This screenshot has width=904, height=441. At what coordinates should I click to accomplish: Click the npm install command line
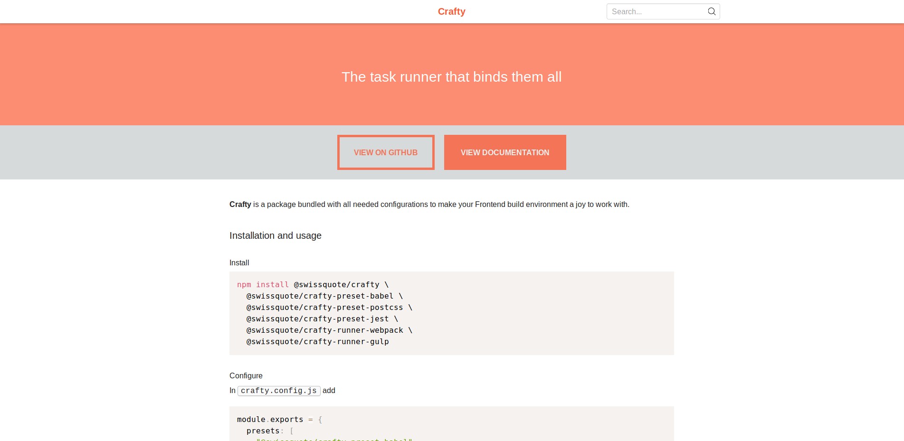[x=313, y=285]
